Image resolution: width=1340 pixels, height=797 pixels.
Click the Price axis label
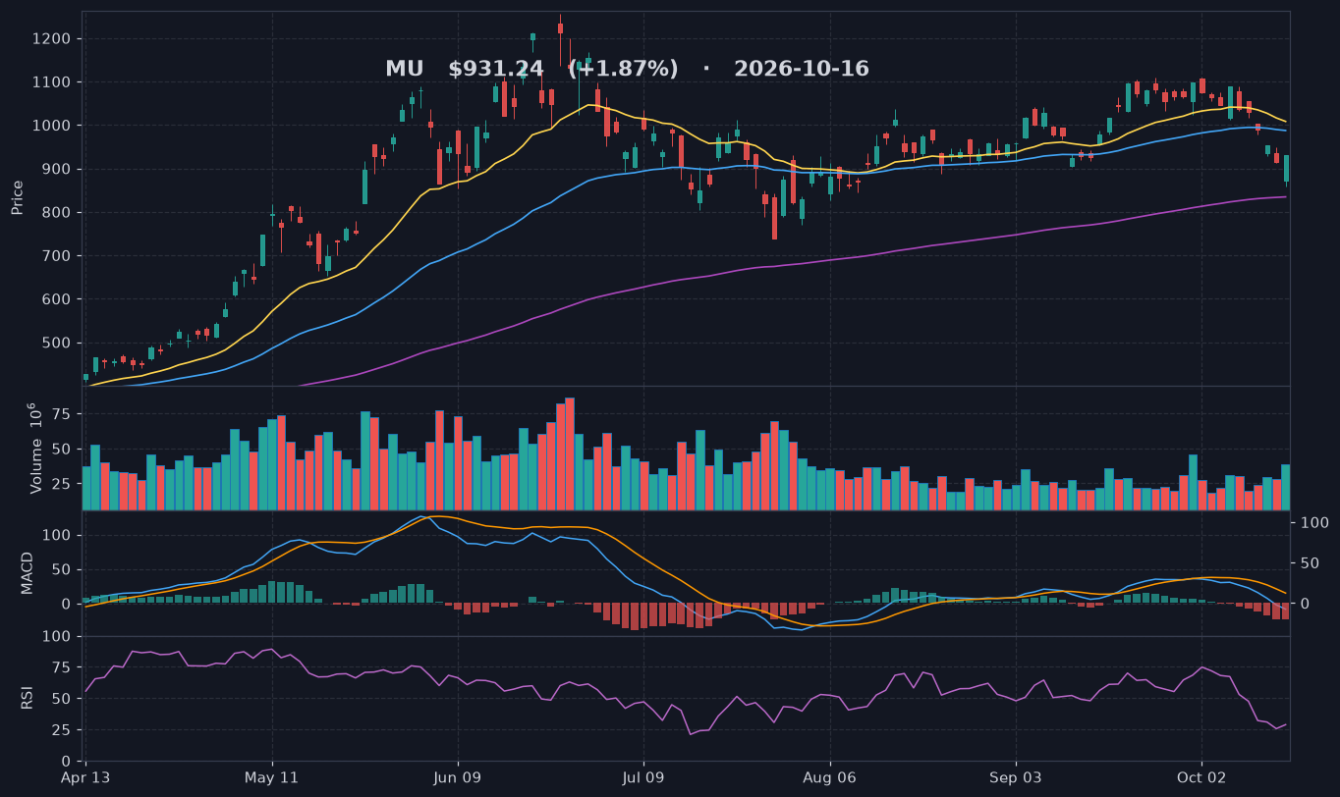(x=18, y=197)
